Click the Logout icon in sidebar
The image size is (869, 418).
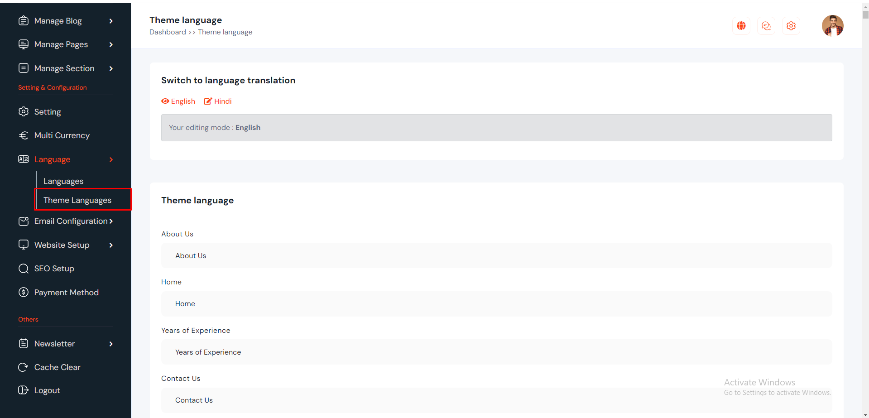[23, 390]
